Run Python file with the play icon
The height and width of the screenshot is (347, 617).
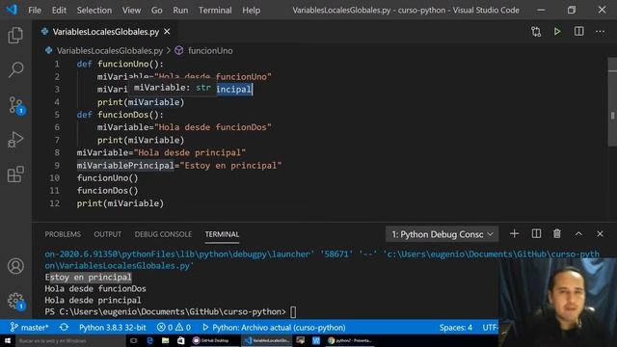pos(557,32)
